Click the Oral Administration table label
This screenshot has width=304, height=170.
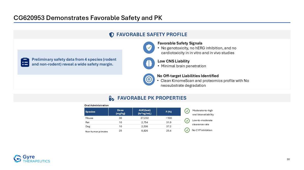point(96,105)
